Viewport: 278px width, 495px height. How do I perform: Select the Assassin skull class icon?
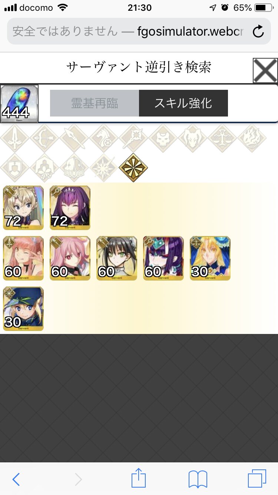coord(163,138)
